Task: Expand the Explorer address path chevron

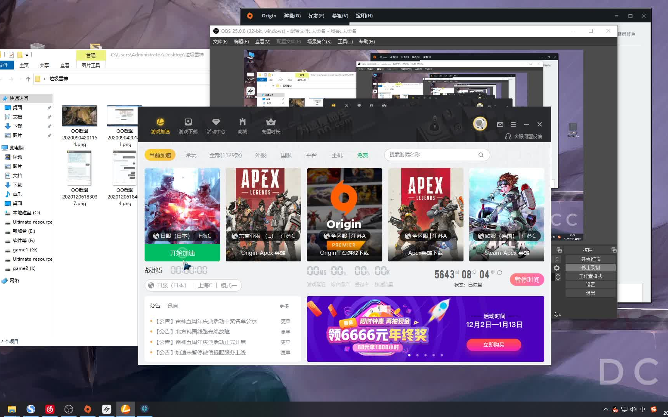Action: (45, 79)
